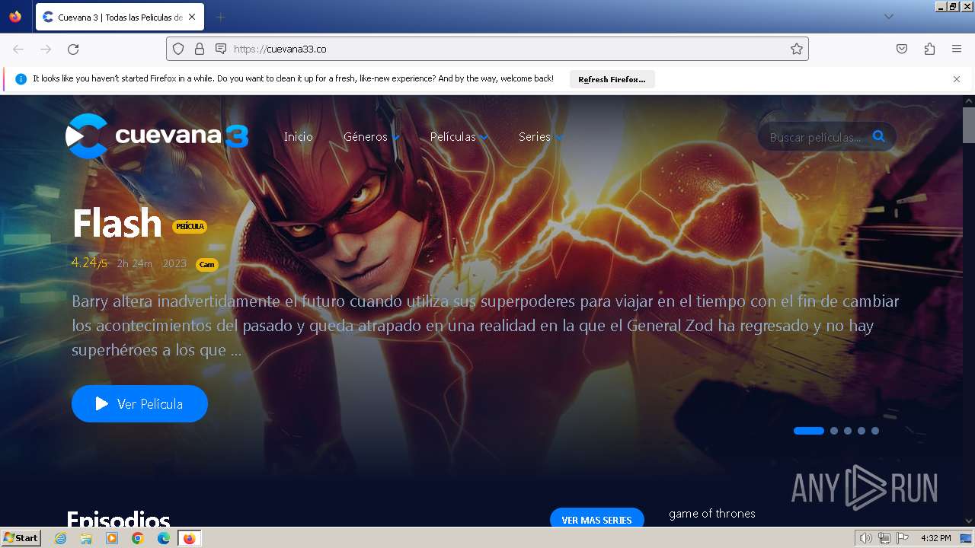Click the page vertical scrollbar thumb
The width and height of the screenshot is (975, 548).
(x=969, y=126)
